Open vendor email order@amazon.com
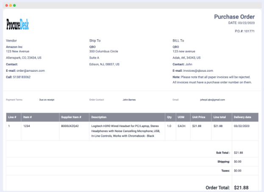264x192 pixels. tap(31, 70)
